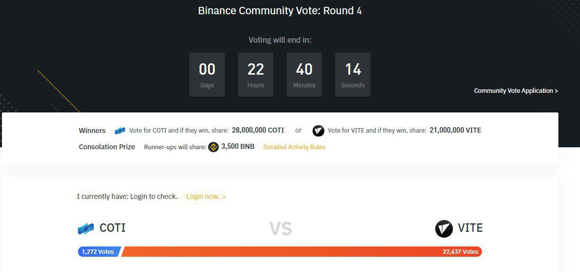Click the large VITE logo above vote bar
580x272 pixels.
pos(444,229)
